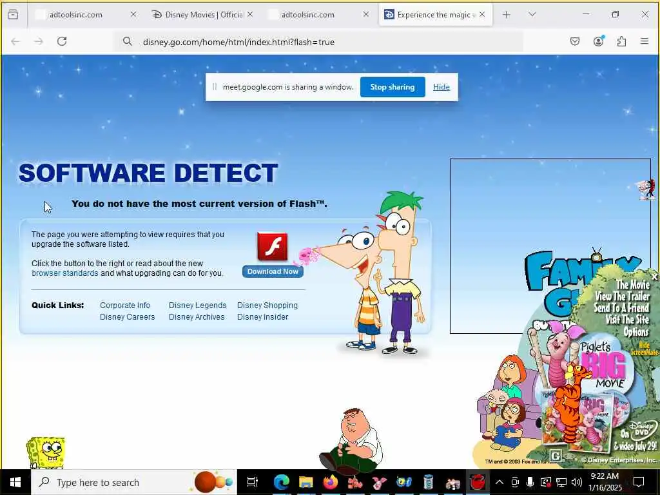Click the Piglet icon on taskbar
660x495 pixels.
point(379,482)
